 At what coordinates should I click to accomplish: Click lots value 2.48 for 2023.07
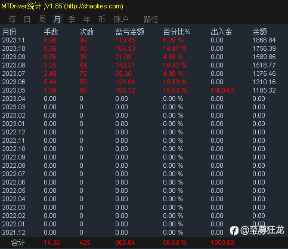click(50, 73)
